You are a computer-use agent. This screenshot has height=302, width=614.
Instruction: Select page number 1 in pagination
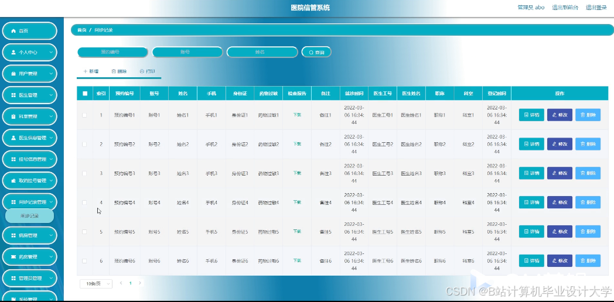131,283
